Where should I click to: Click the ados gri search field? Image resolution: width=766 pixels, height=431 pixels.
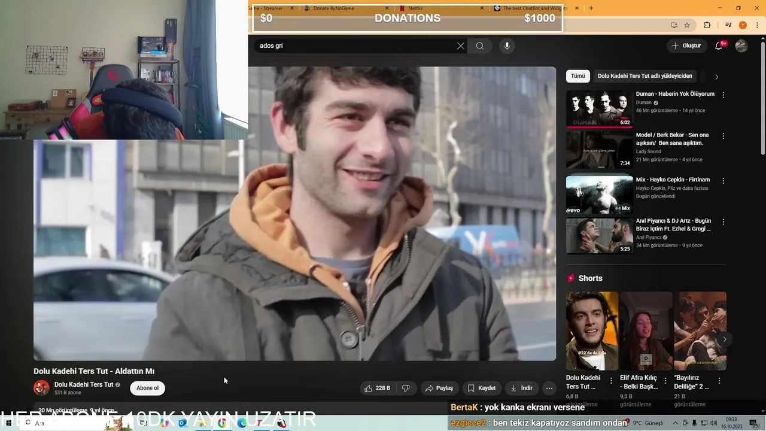tap(355, 46)
